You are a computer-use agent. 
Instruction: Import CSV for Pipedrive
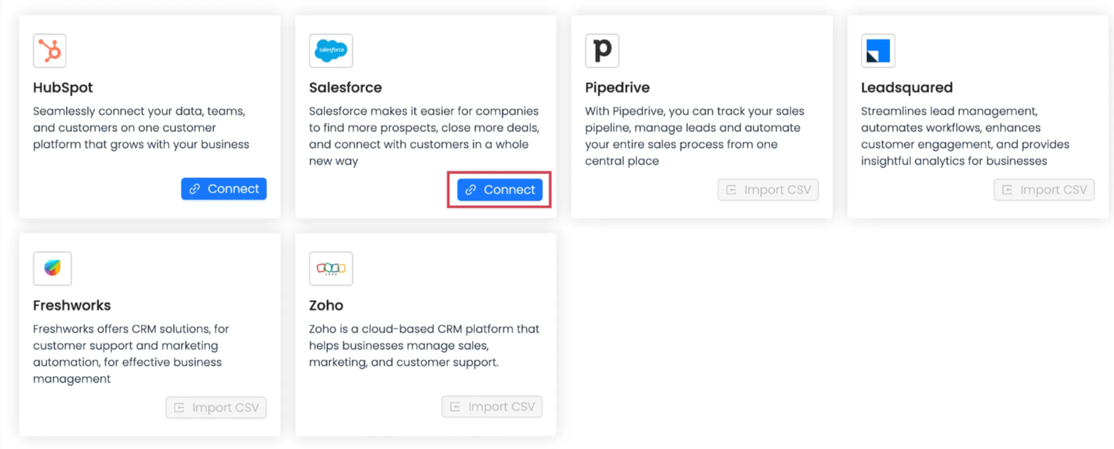768,190
